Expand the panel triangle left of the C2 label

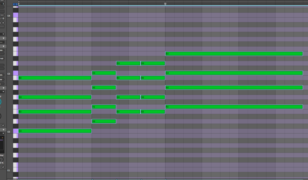[4, 130]
